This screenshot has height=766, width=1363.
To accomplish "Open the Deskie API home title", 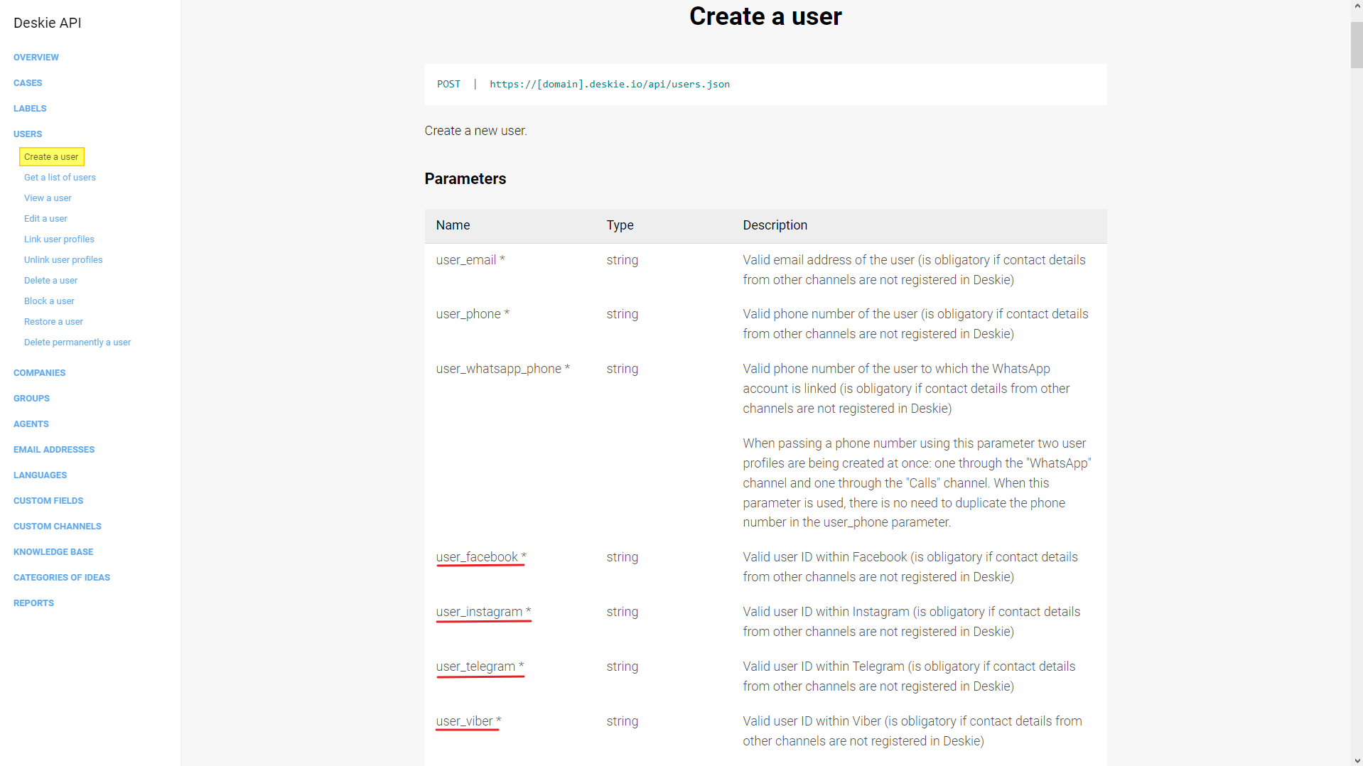I will click(x=47, y=23).
